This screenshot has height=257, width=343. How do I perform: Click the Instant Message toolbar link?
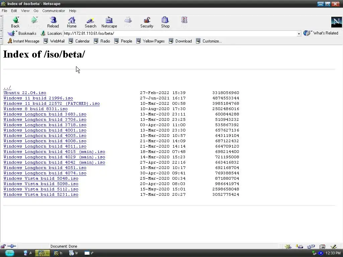23,41
